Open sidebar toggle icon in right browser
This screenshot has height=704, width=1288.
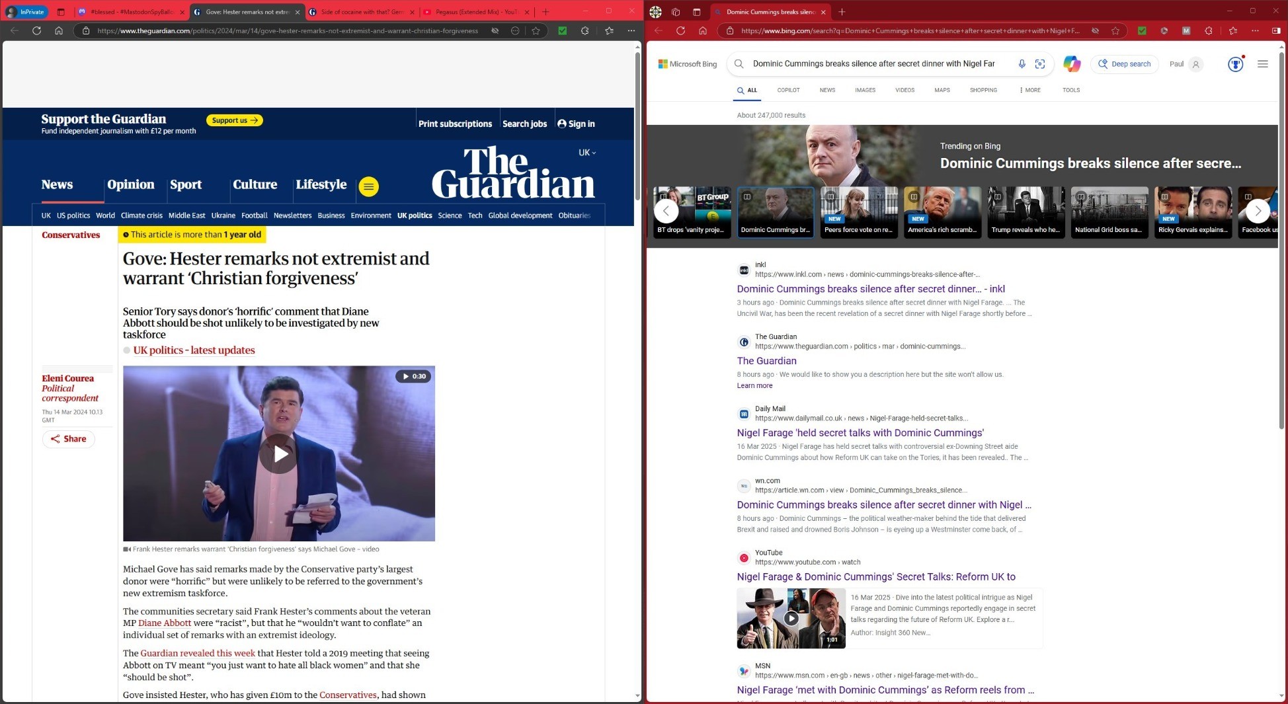[1276, 30]
